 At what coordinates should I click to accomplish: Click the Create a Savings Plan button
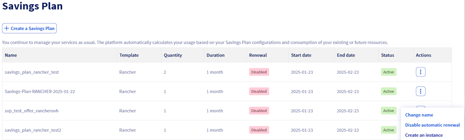[30, 28]
